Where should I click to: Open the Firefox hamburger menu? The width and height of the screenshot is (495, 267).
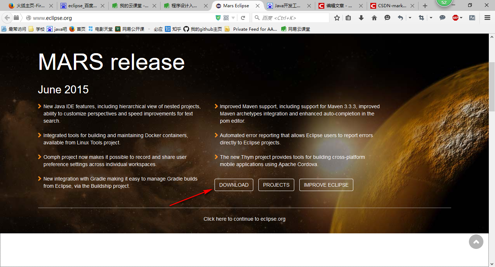pyautogui.click(x=487, y=18)
